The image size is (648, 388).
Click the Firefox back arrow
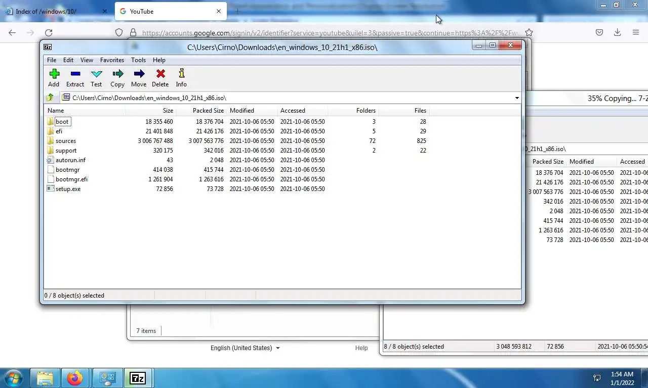(12, 32)
